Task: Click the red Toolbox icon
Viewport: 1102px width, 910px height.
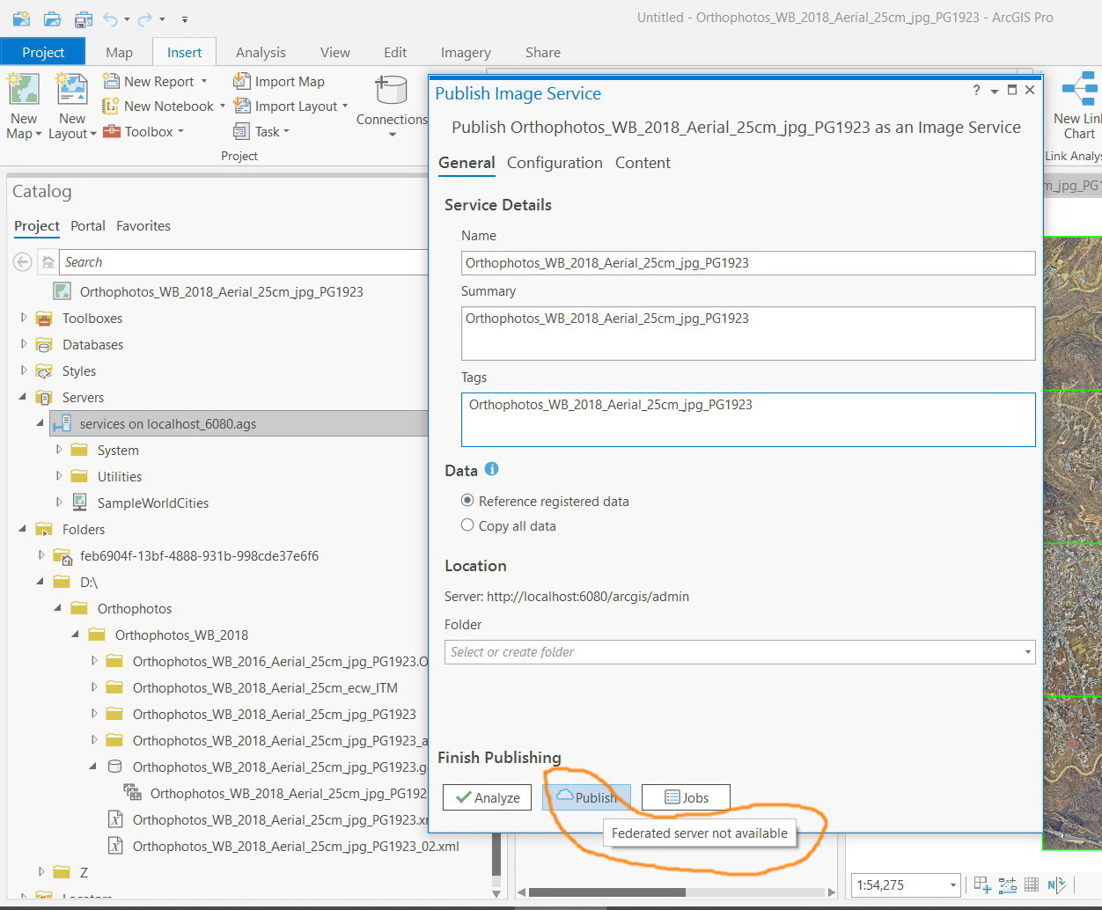Action: click(x=111, y=131)
